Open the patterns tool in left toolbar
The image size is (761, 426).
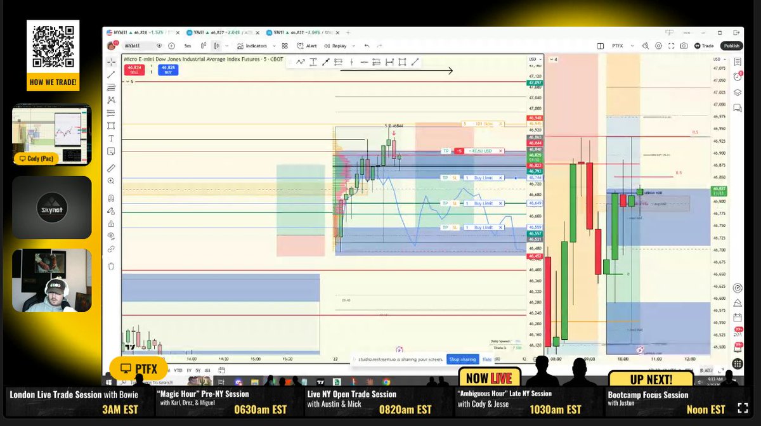click(111, 100)
